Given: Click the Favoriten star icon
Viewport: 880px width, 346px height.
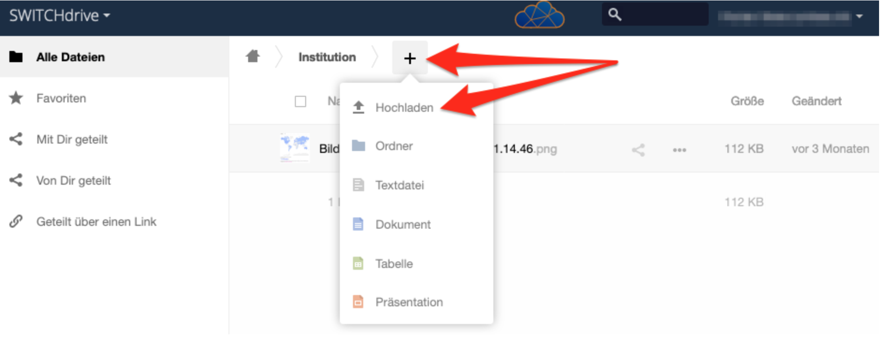Looking at the screenshot, I should (x=16, y=98).
